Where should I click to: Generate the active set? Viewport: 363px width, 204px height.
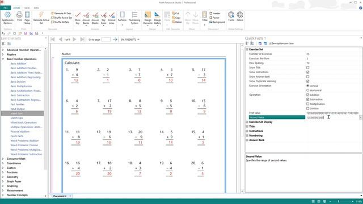pyautogui.click(x=41, y=18)
